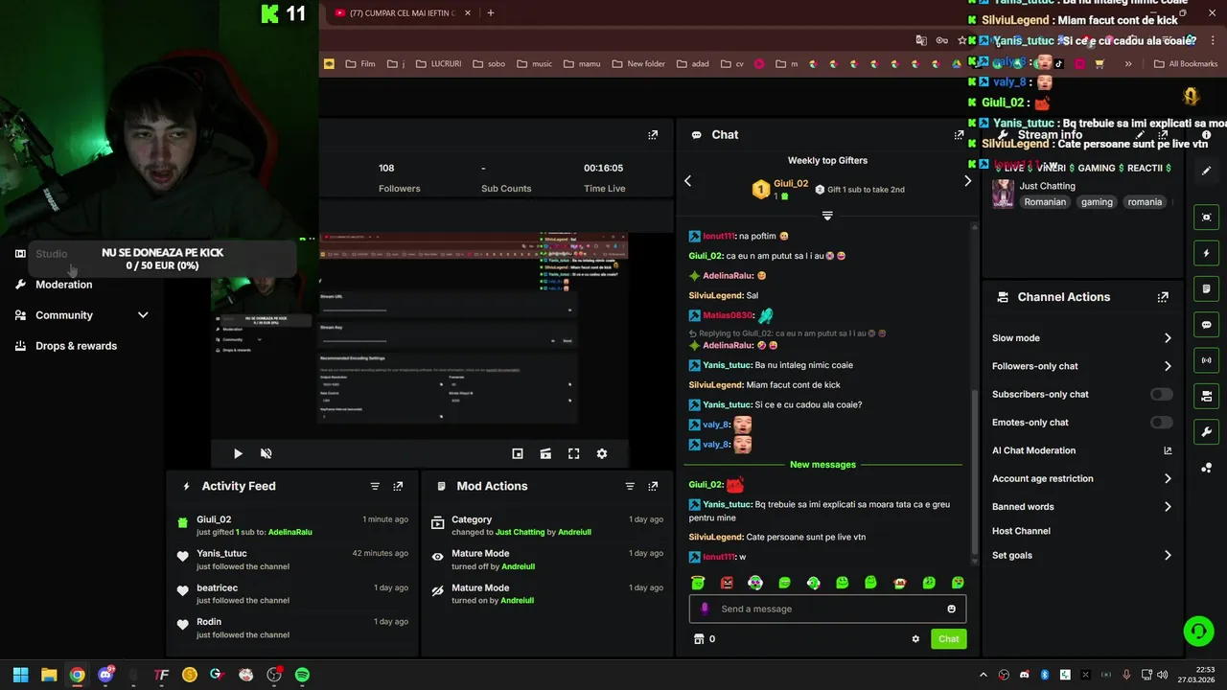The width and height of the screenshot is (1227, 690).
Task: Edit stream info pencil in side rail
Action: pyautogui.click(x=1206, y=171)
